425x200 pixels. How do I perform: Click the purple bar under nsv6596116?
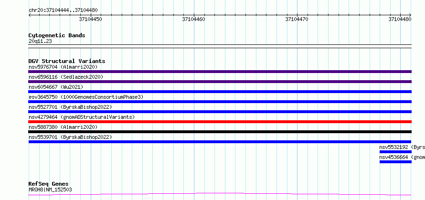coord(220,82)
